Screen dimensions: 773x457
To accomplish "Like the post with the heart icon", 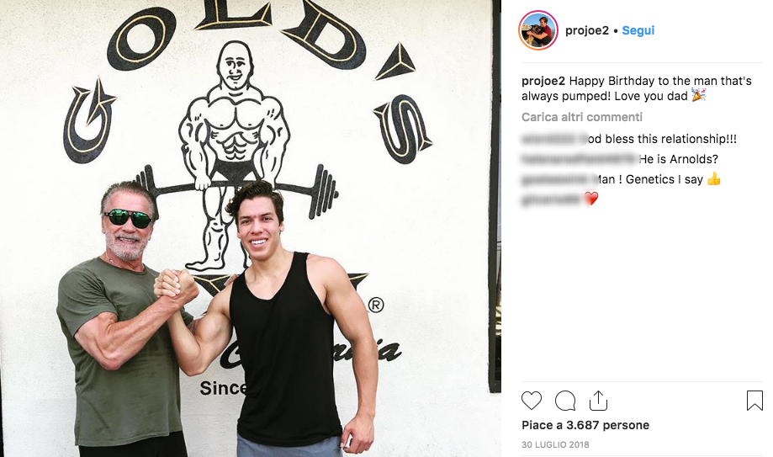I will tap(532, 401).
